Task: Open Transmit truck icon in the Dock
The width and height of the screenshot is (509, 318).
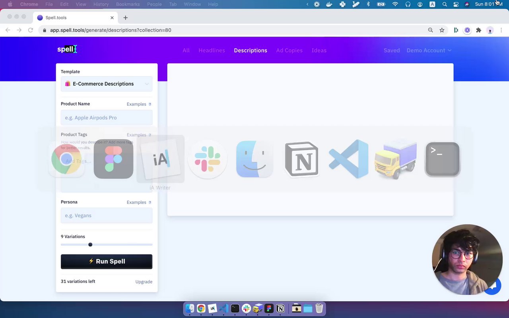Action: [x=258, y=308]
